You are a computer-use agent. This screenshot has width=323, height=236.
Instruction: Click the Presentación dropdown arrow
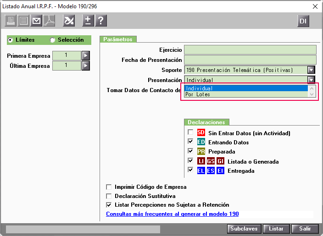point(311,79)
